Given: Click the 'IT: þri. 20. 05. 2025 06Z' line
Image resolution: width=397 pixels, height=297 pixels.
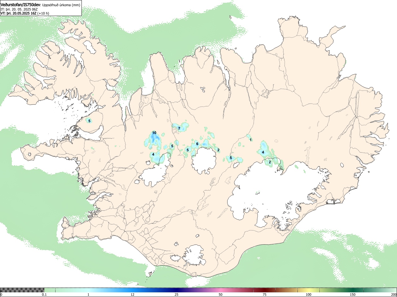Looking at the screenshot, I should (19, 9).
